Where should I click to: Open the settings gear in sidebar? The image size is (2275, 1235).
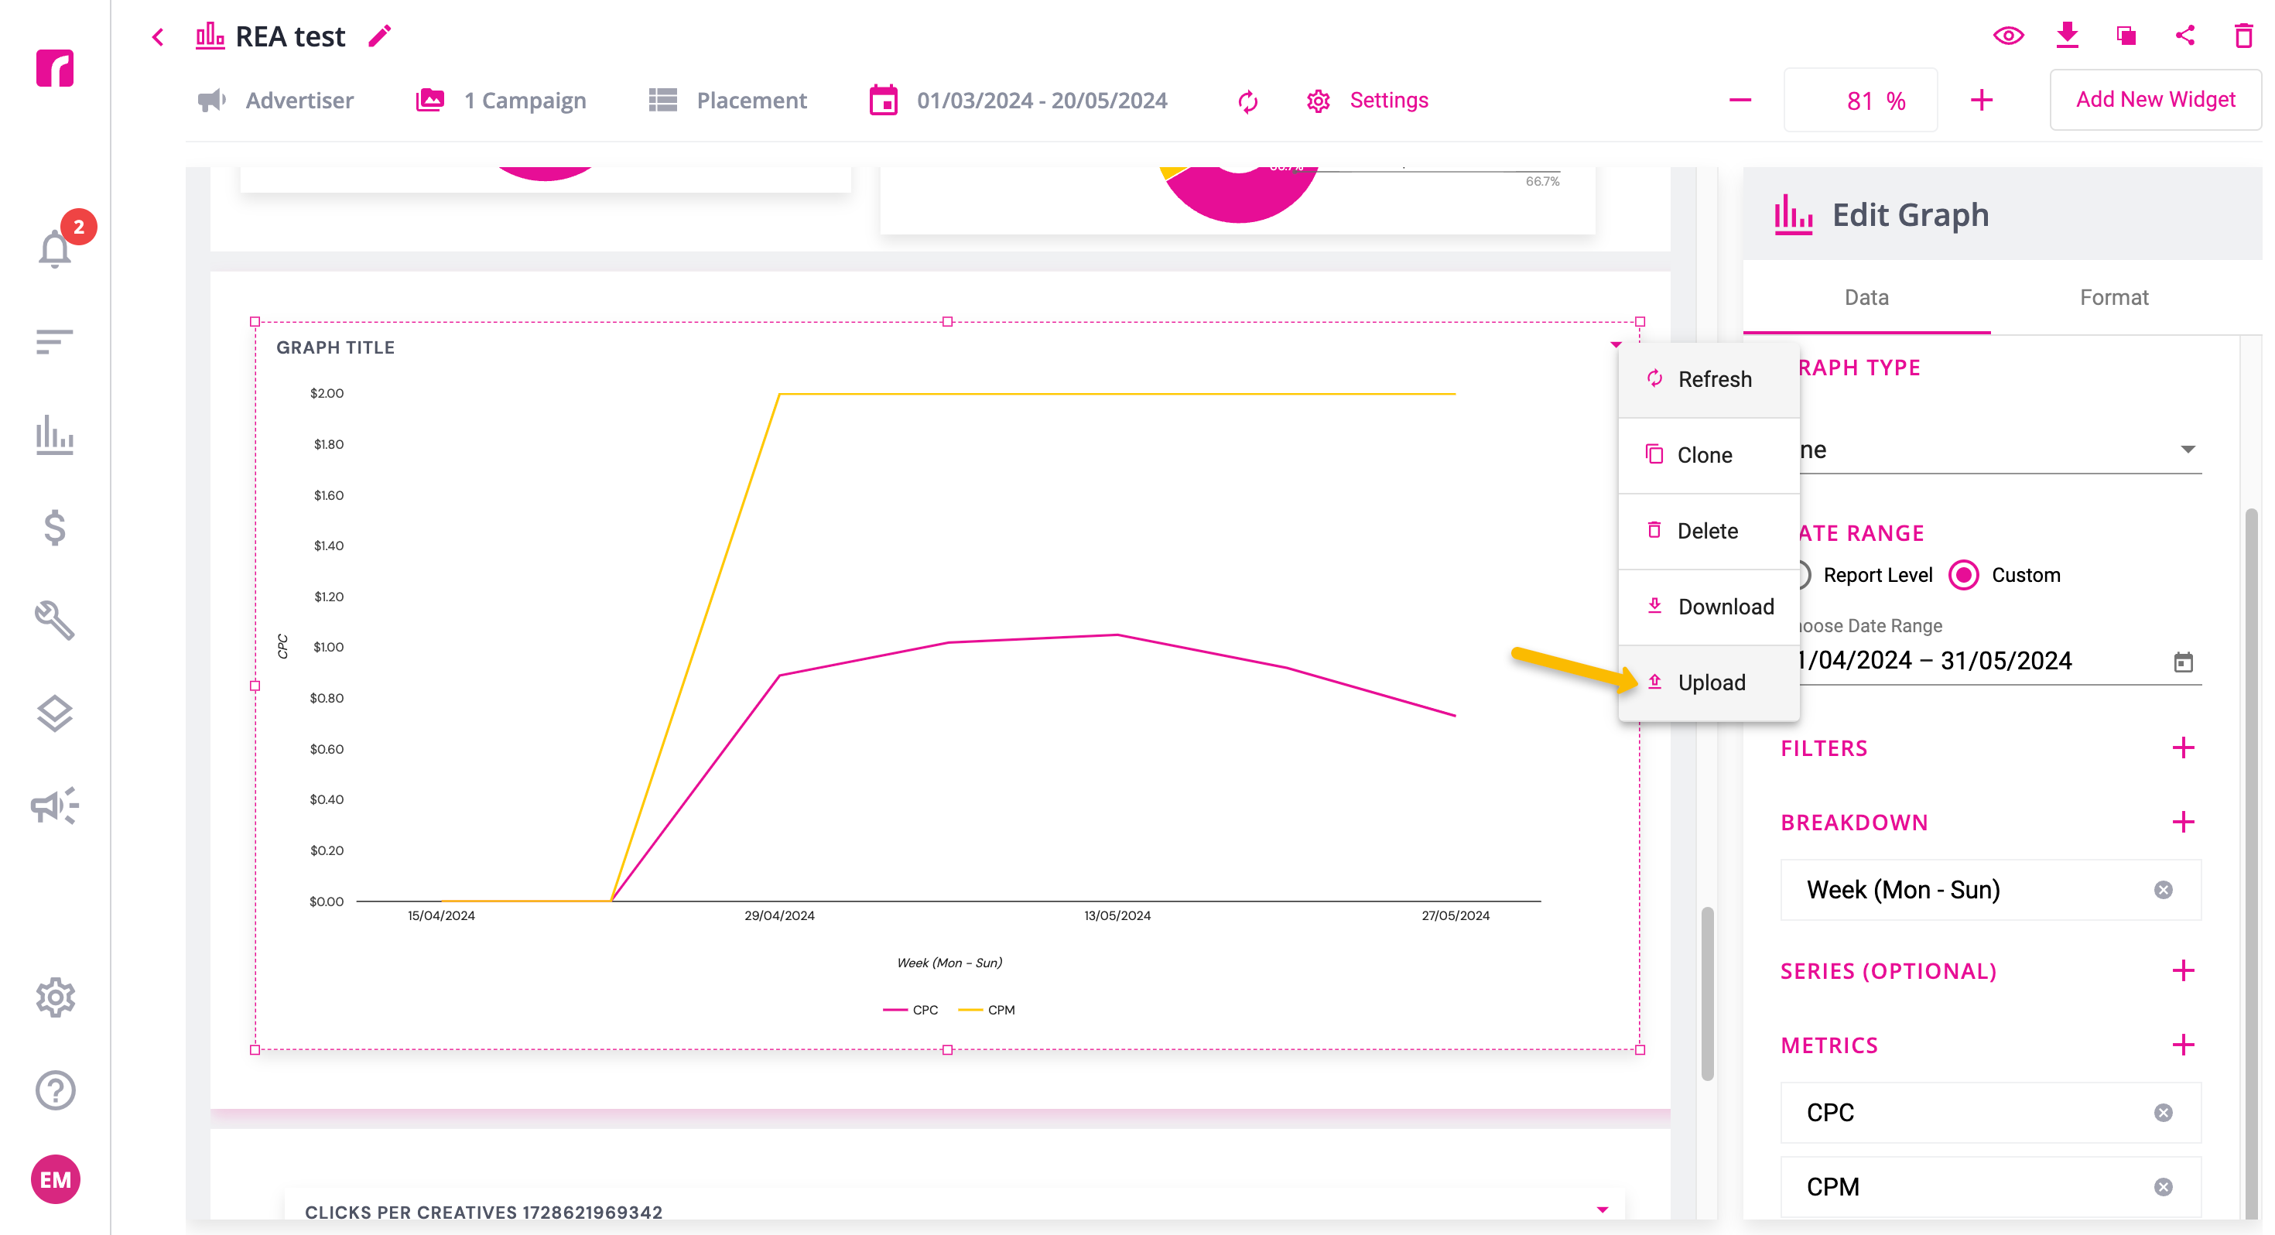click(x=55, y=997)
